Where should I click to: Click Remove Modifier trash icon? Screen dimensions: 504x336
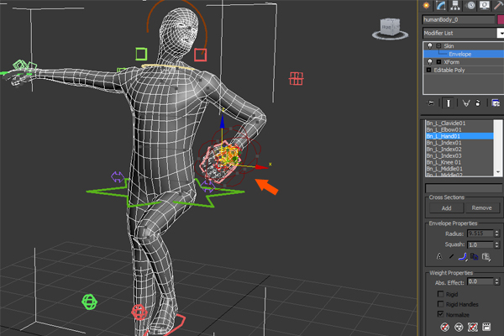pyautogui.click(x=478, y=103)
